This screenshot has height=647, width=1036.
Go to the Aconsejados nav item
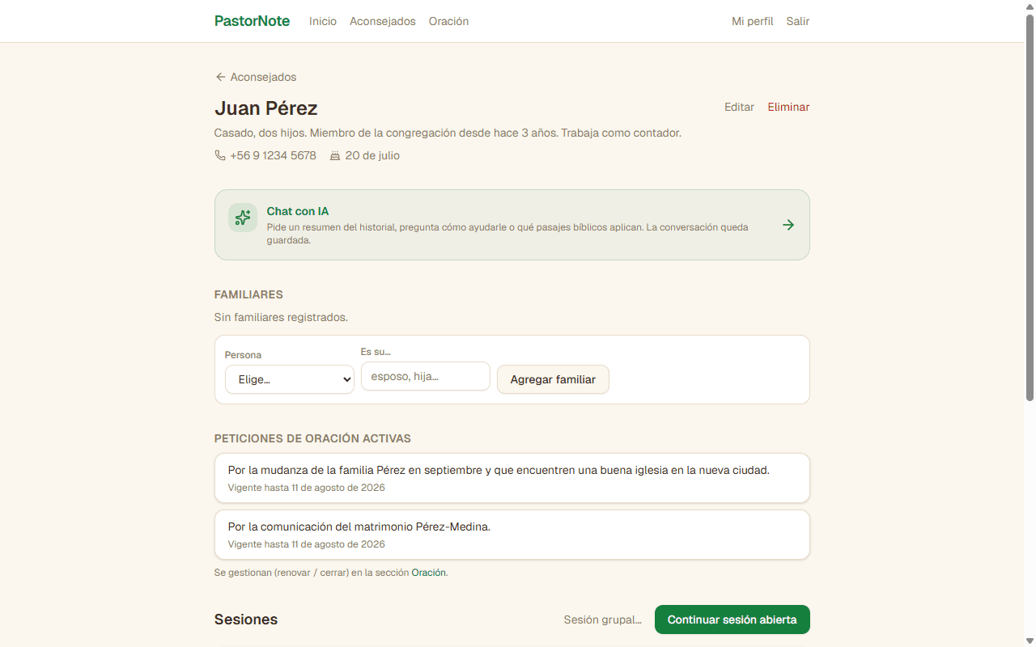click(x=383, y=21)
